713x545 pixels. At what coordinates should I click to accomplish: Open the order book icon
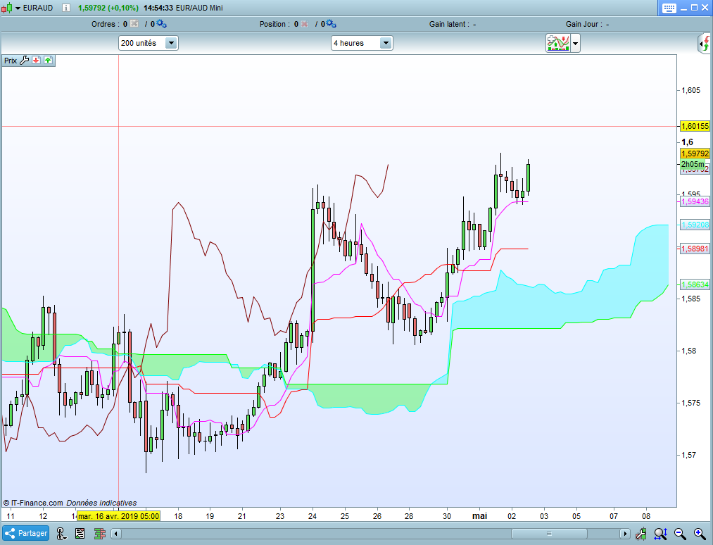tap(100, 533)
